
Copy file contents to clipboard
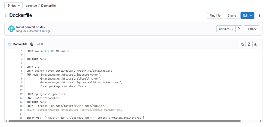tap(242, 44)
